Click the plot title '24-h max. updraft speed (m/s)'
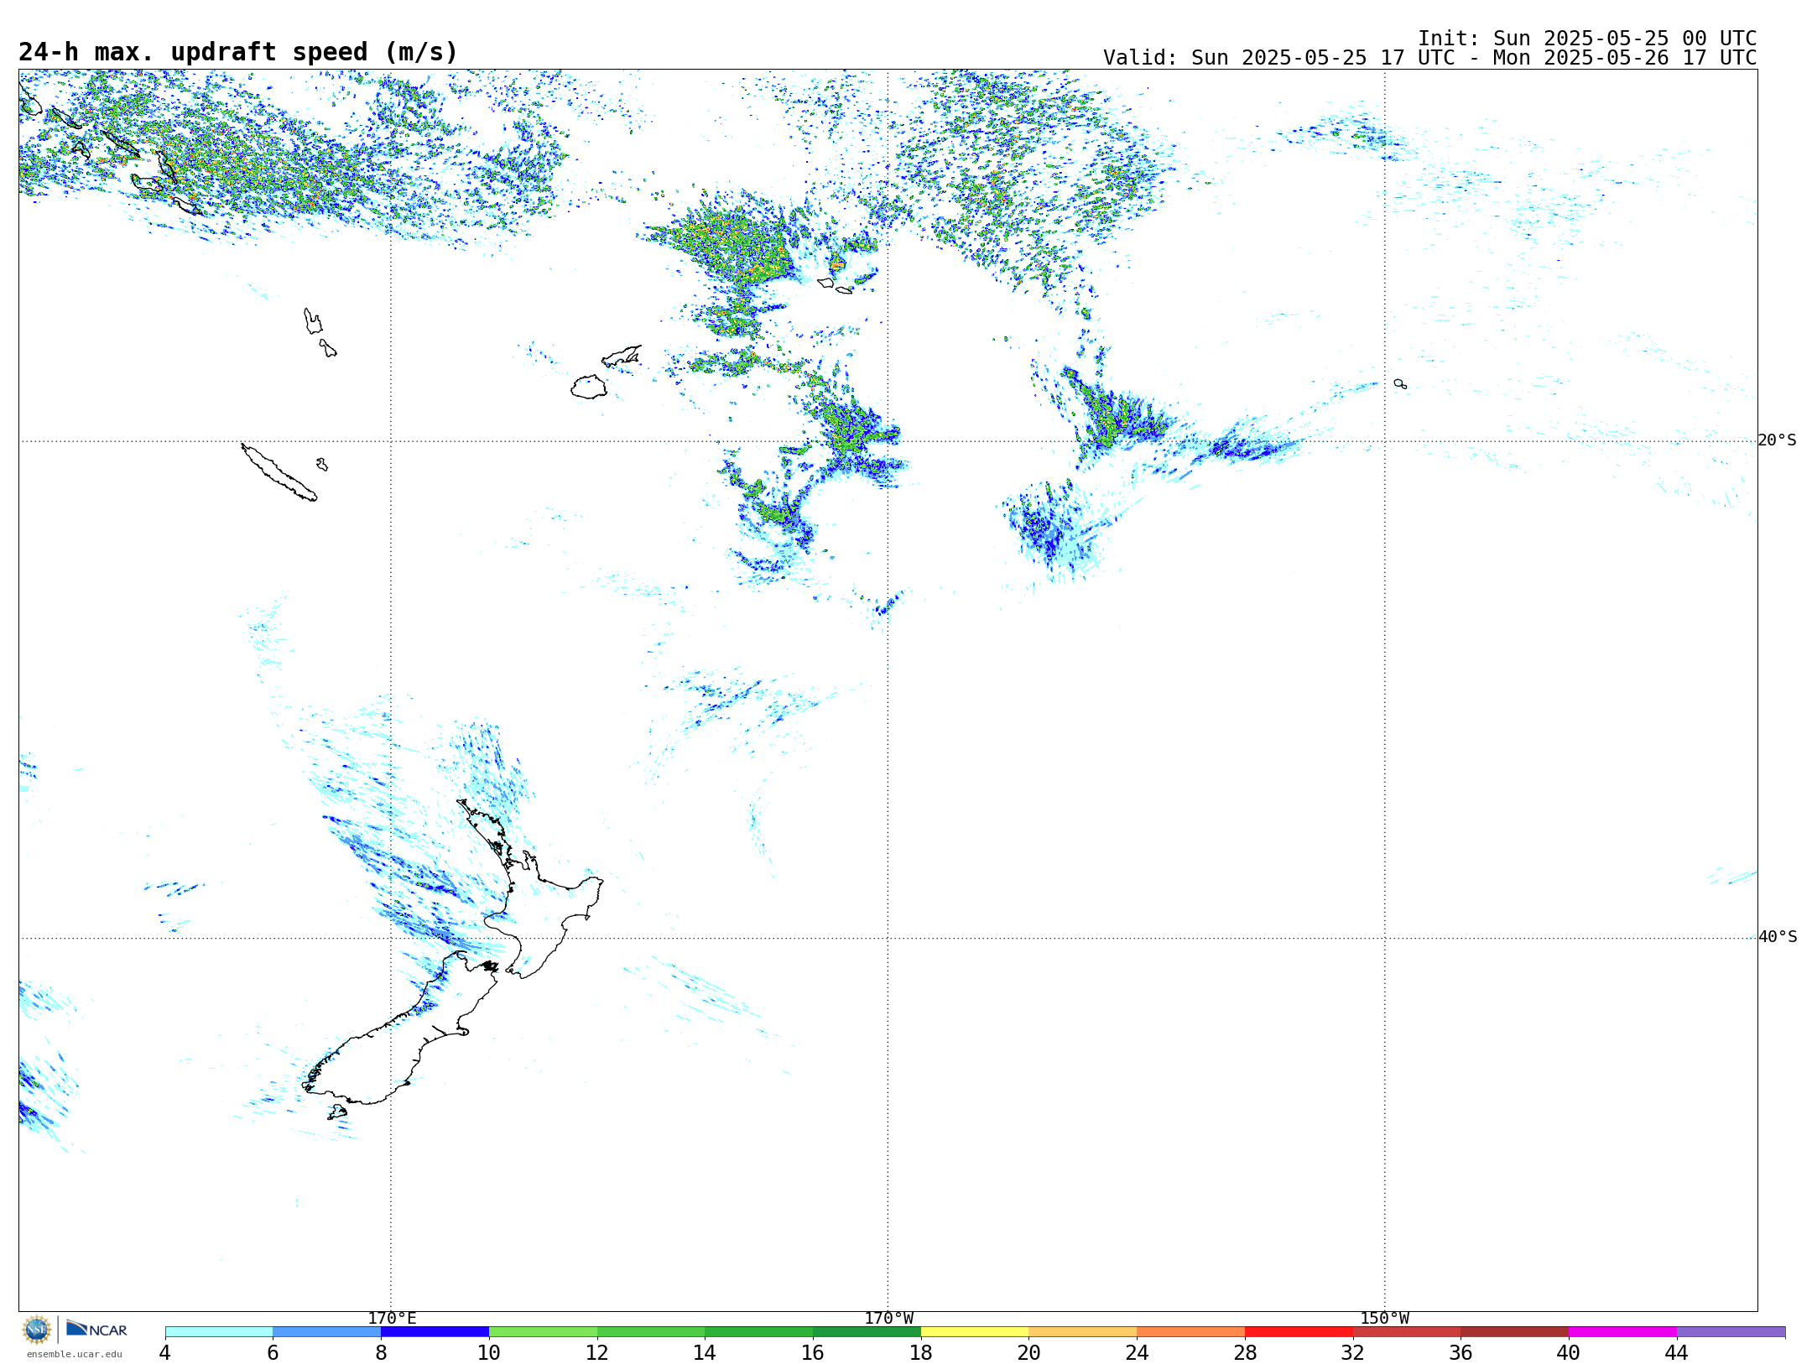The width and height of the screenshot is (1812, 1364). 238,52
